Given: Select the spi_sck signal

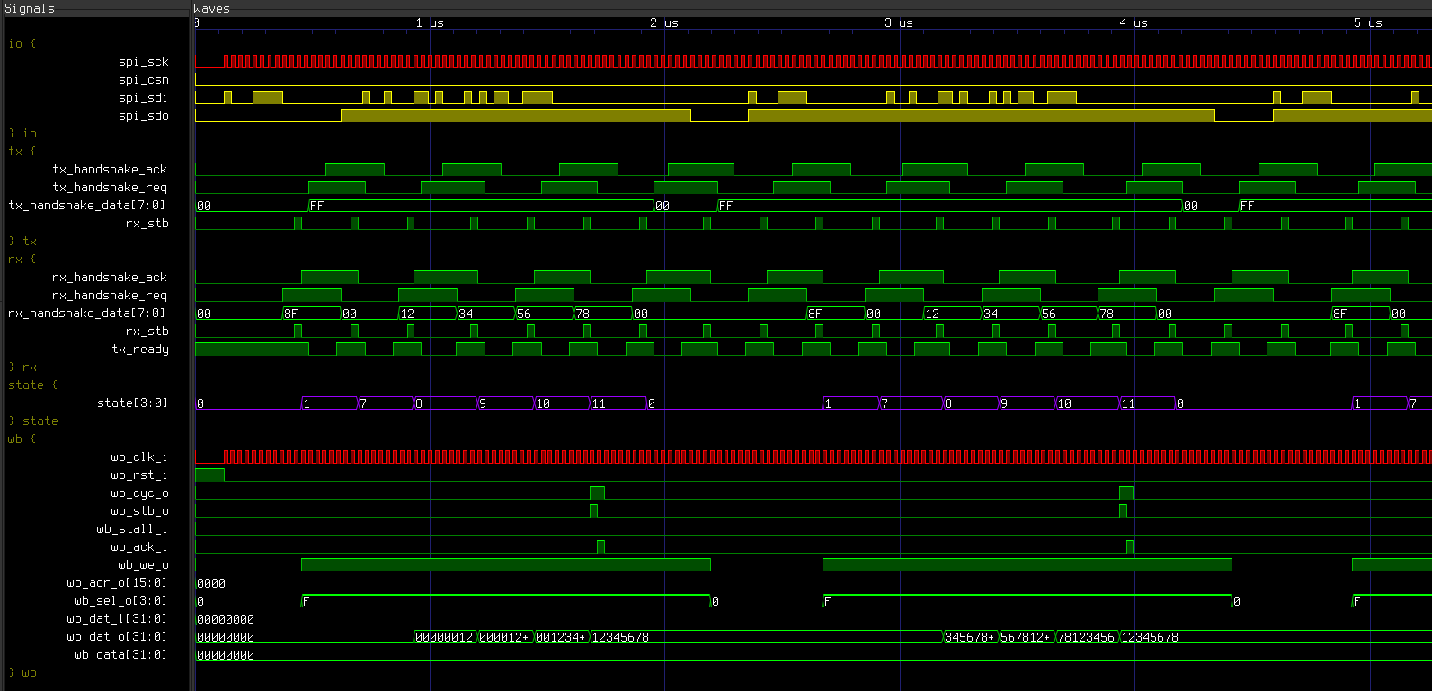Looking at the screenshot, I should [x=144, y=61].
